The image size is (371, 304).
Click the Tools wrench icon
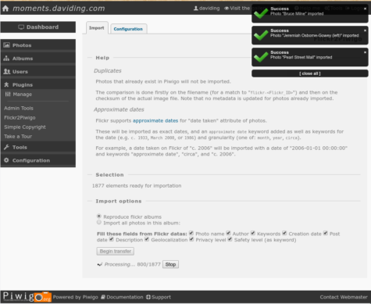pos(6,147)
